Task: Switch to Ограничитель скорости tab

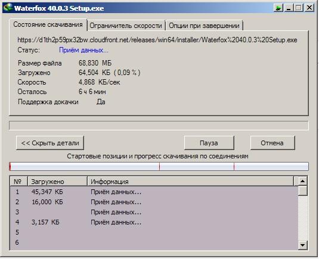Action: 126,26
